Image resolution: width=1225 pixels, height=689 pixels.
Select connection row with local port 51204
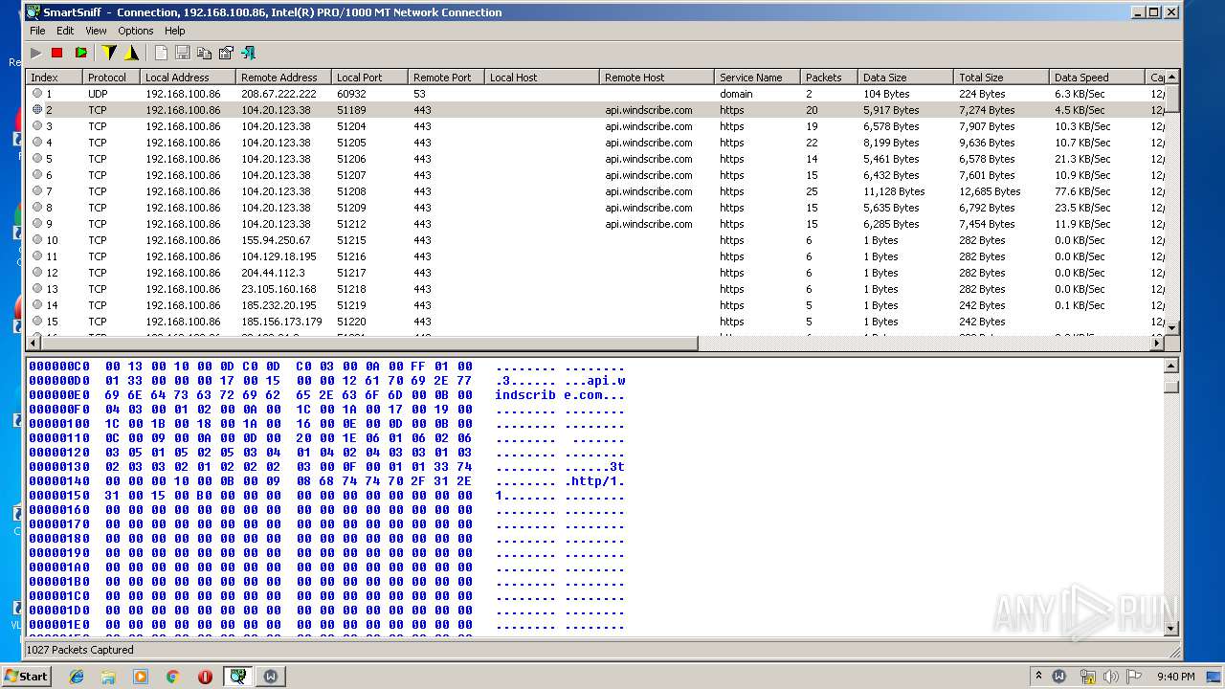click(x=595, y=126)
